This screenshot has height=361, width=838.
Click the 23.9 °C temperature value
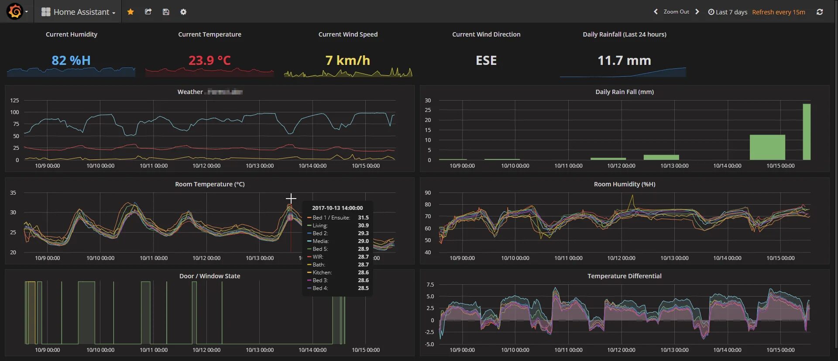click(209, 60)
